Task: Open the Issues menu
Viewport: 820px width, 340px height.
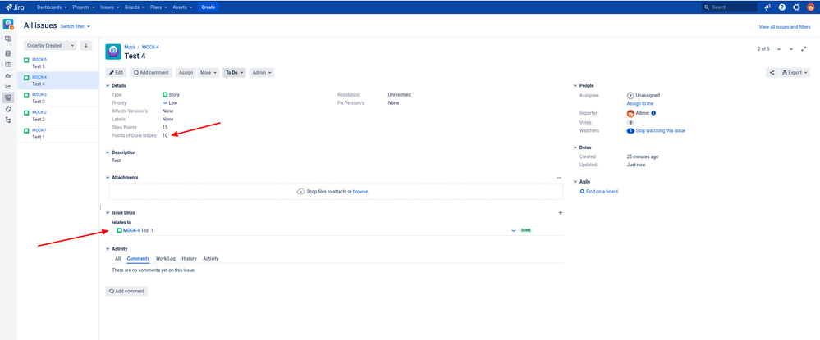Action: pos(109,7)
